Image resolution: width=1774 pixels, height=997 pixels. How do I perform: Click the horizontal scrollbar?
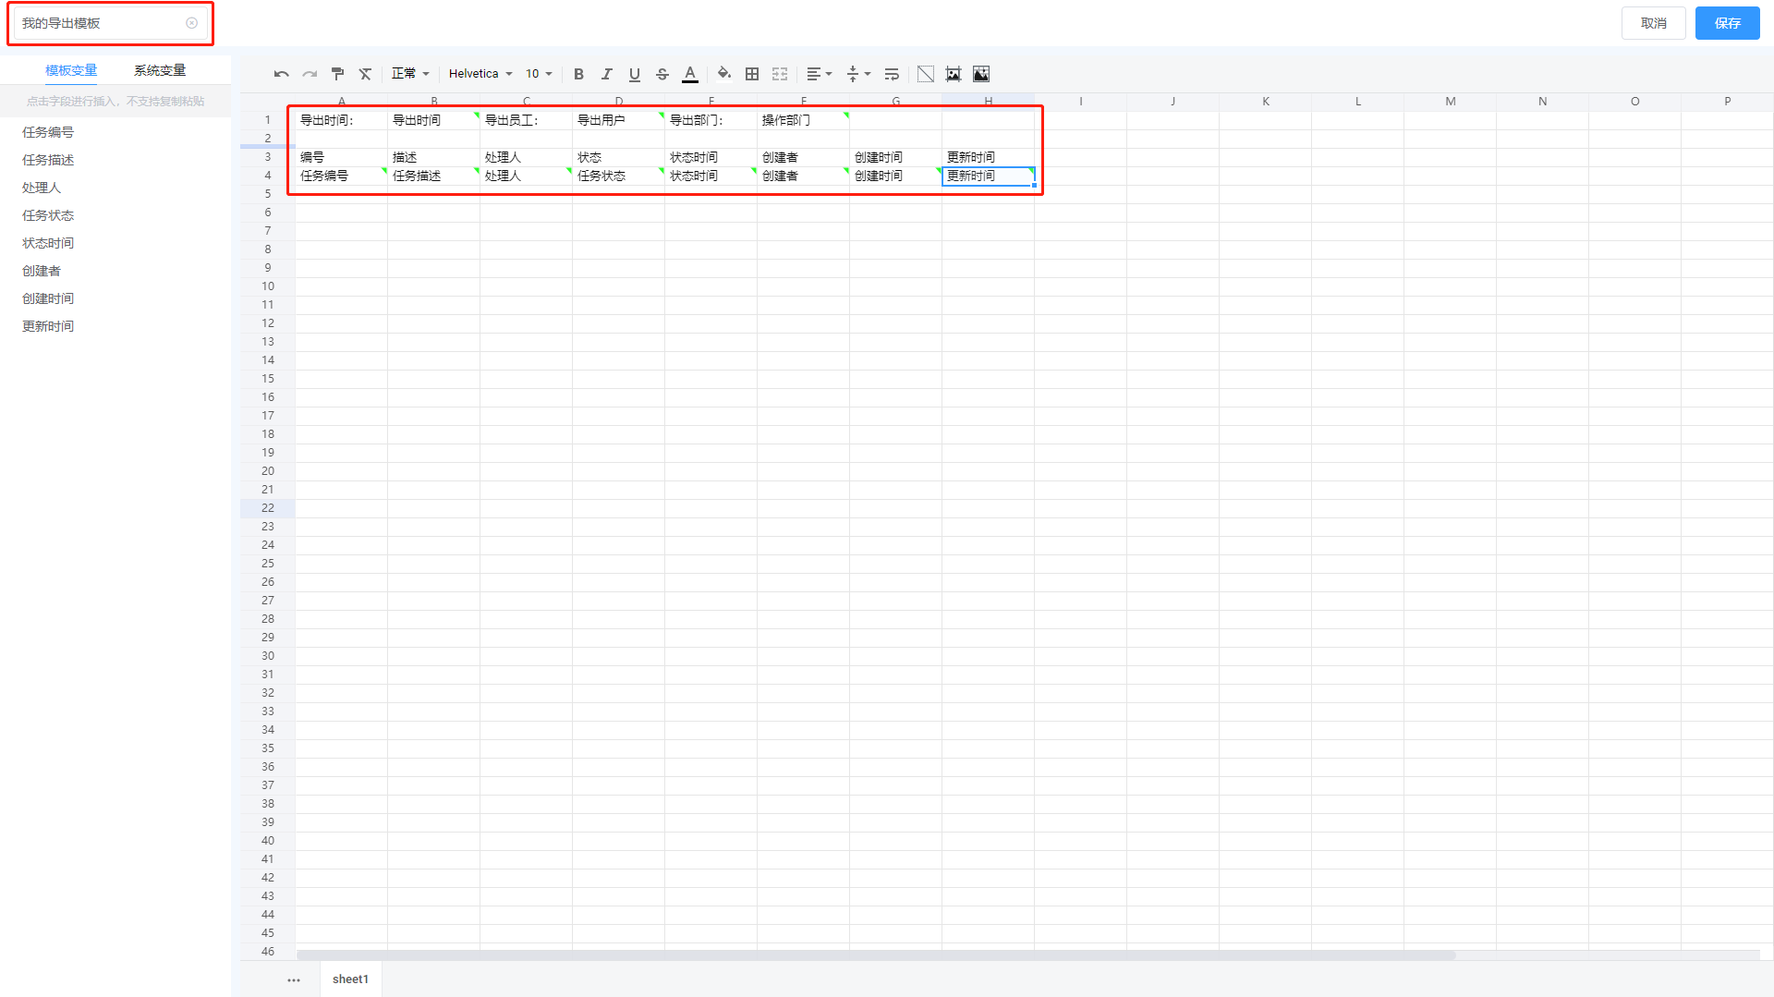click(876, 954)
